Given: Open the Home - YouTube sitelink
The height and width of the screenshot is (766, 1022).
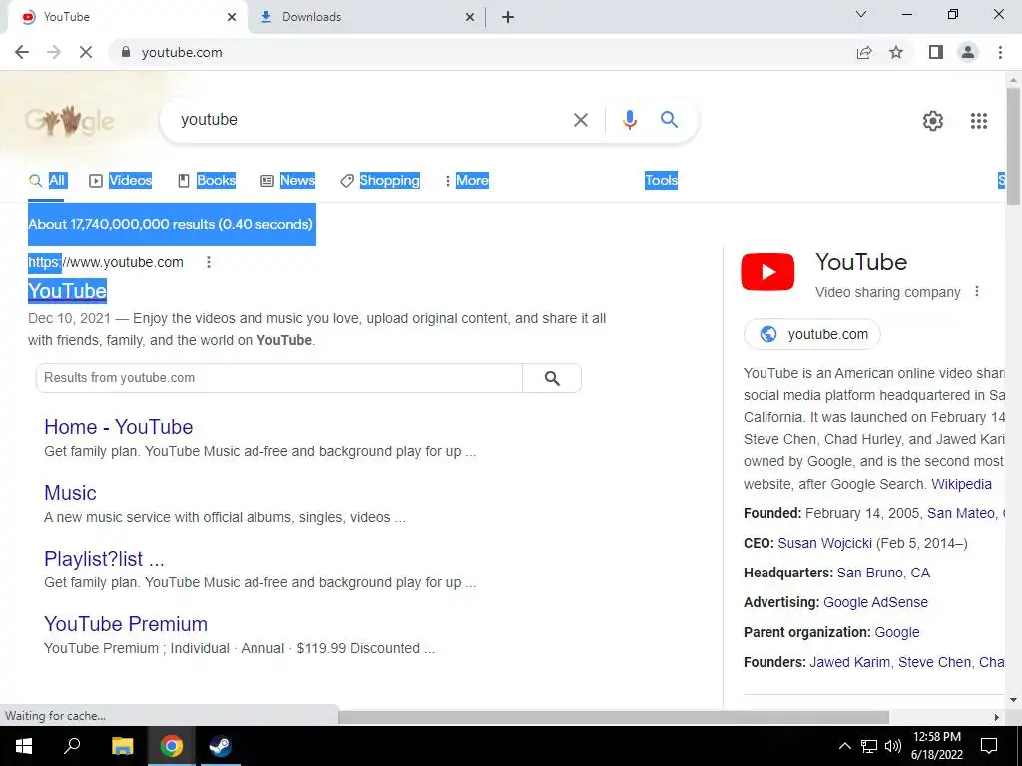Looking at the screenshot, I should (119, 427).
